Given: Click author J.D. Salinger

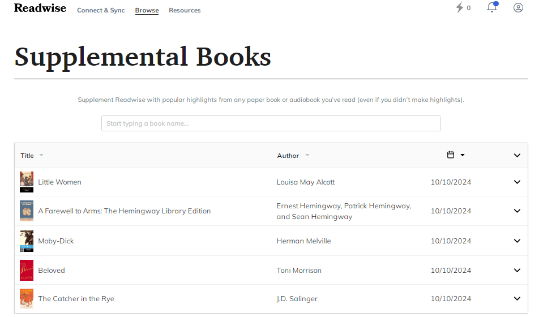Looking at the screenshot, I should point(297,298).
